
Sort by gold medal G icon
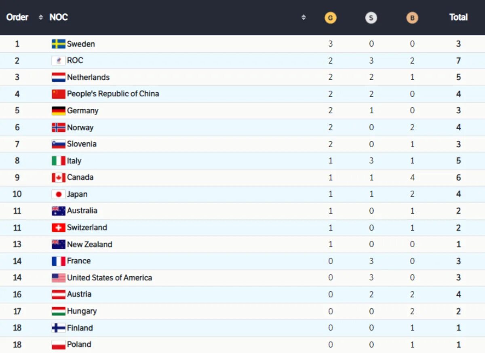point(330,18)
